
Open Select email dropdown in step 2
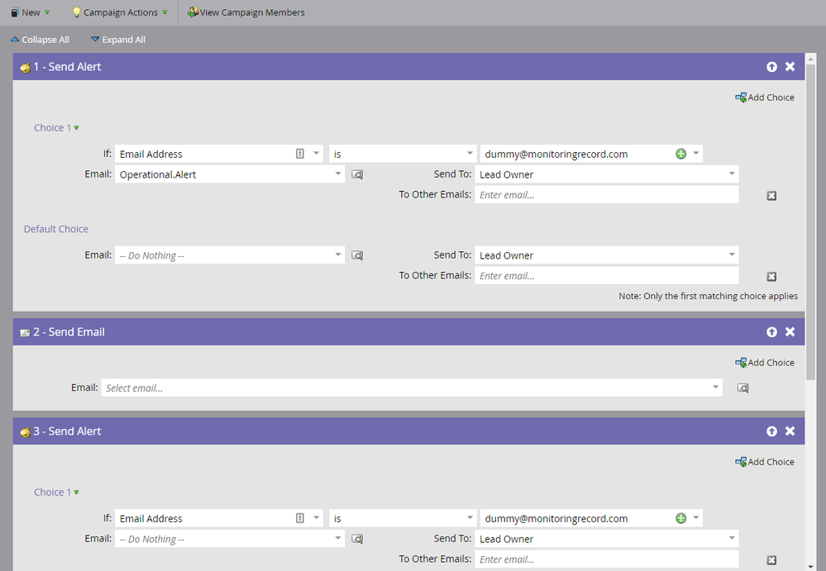pyautogui.click(x=715, y=388)
